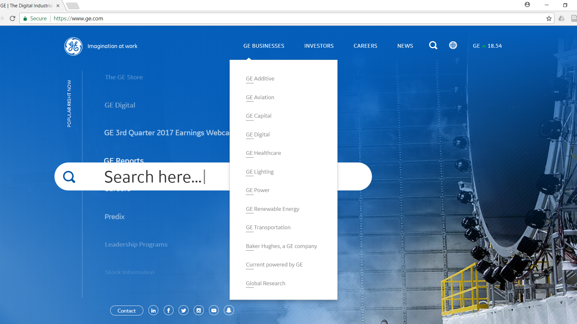The width and height of the screenshot is (577, 324).
Task: Open the GE Businesses menu
Action: [x=264, y=46]
